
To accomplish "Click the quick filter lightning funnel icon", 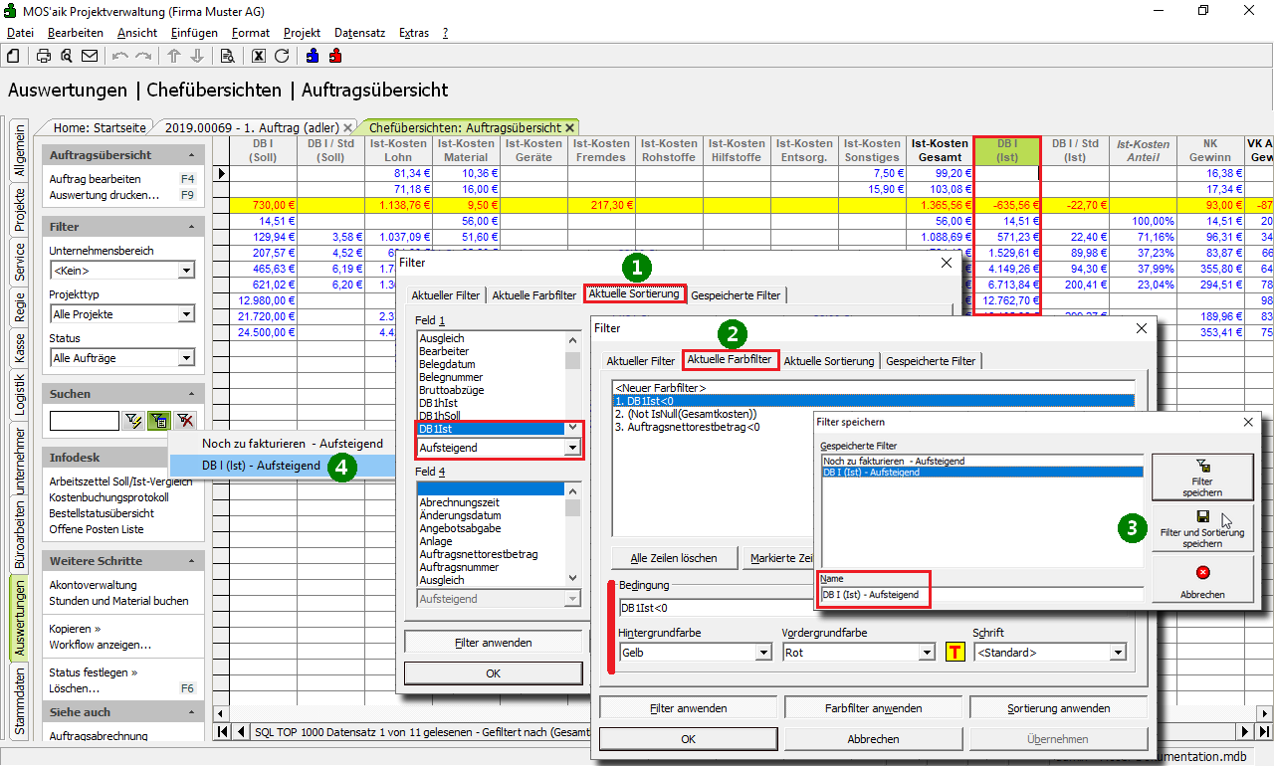I will click(x=134, y=421).
